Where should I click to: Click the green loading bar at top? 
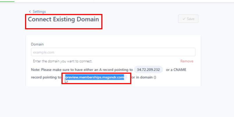pos(7,1)
